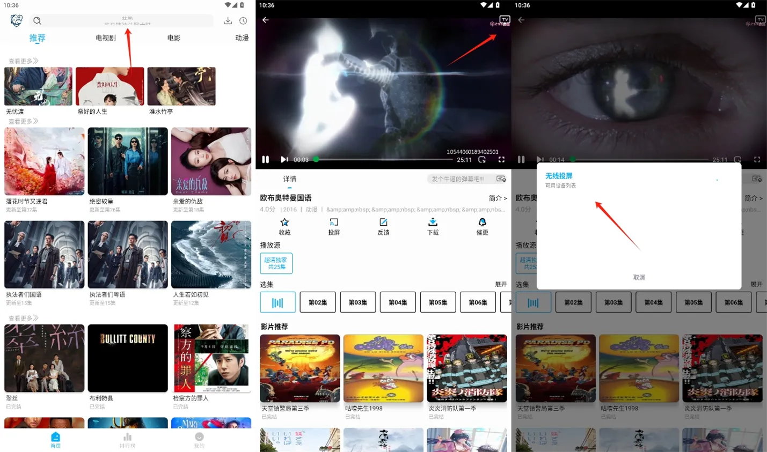The height and width of the screenshot is (452, 767).
Task: Switch to the 电视剧 tab
Action: point(106,38)
